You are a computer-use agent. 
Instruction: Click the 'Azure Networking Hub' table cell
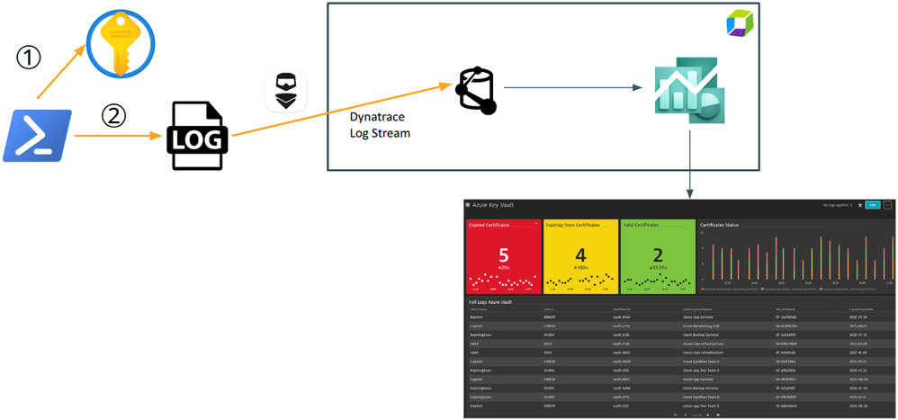701,326
